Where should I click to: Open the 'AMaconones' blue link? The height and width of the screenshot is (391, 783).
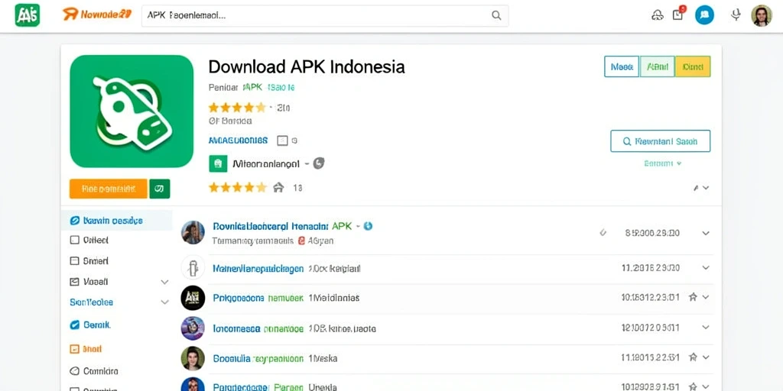pyautogui.click(x=238, y=141)
